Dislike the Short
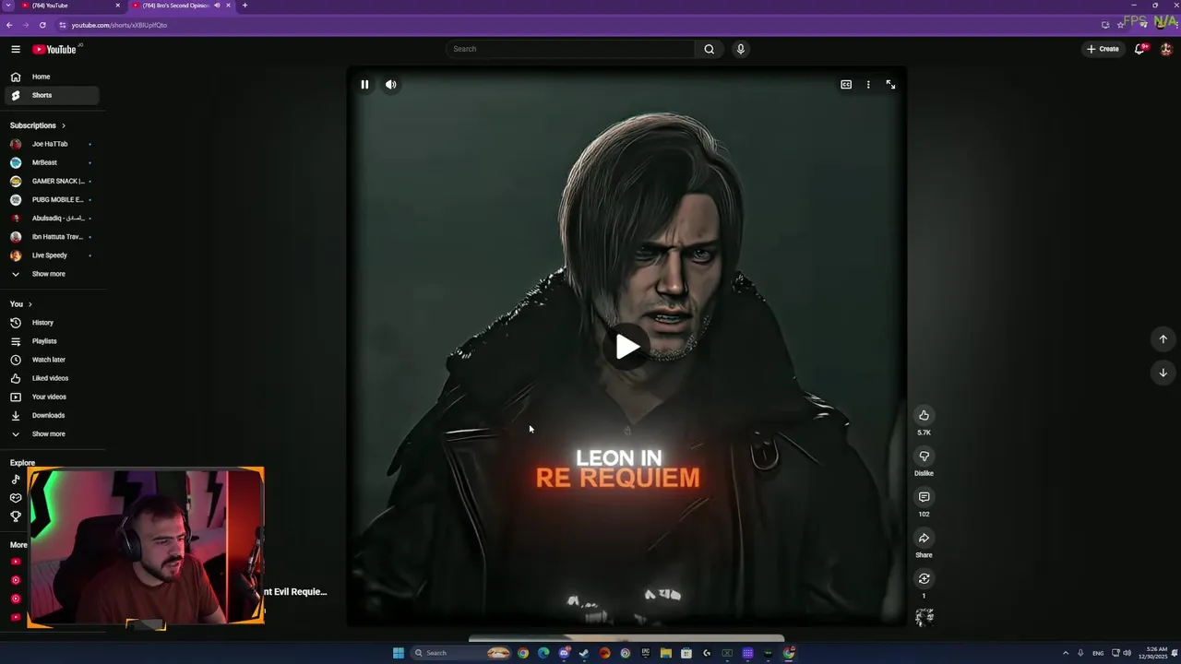 click(924, 456)
